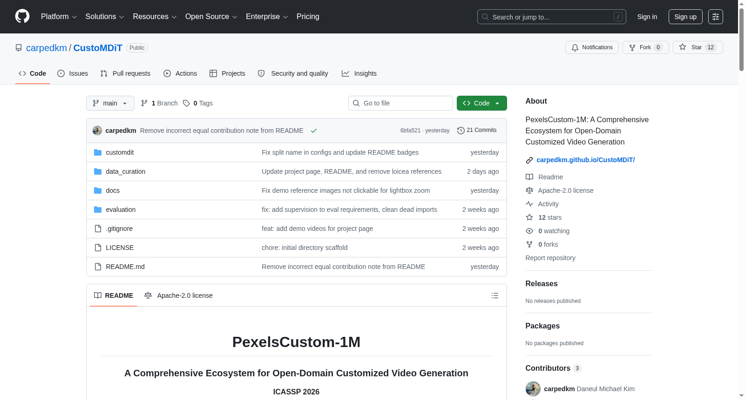Click the star icon beside 12 stars
The width and height of the screenshot is (745, 400).
(529, 217)
